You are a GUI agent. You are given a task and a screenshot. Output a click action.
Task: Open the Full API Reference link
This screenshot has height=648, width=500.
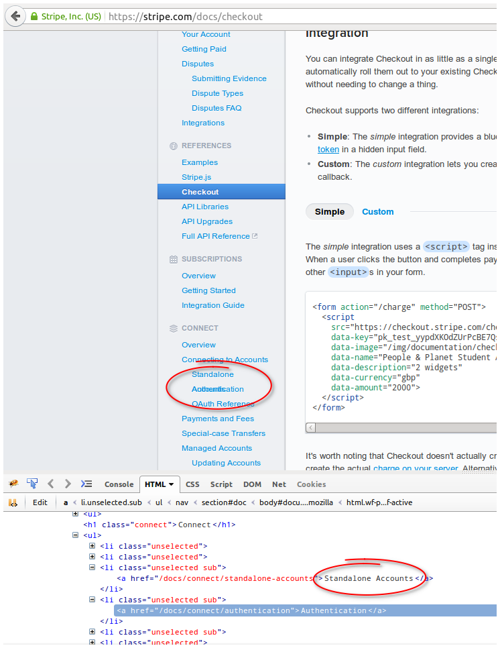coord(216,236)
